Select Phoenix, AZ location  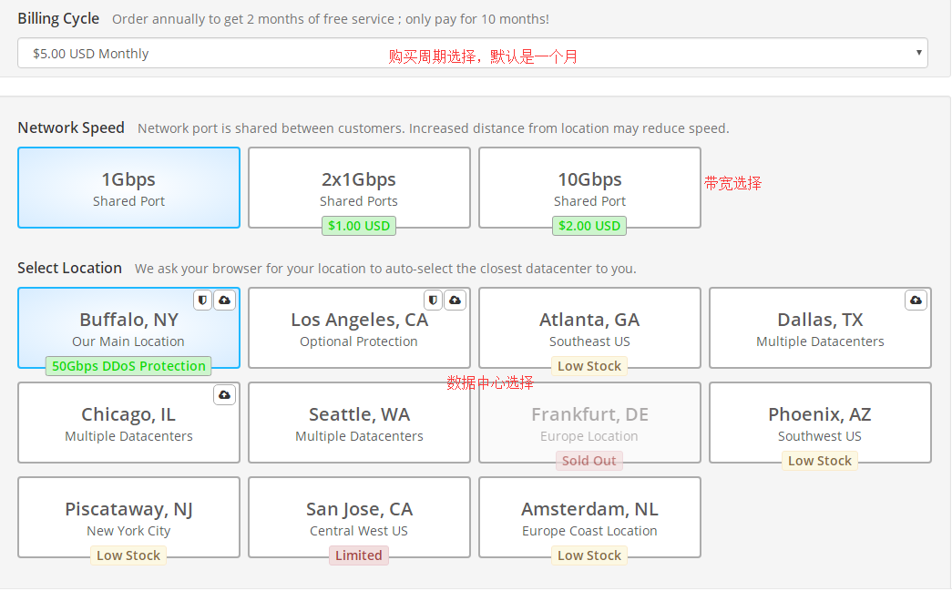coord(820,423)
